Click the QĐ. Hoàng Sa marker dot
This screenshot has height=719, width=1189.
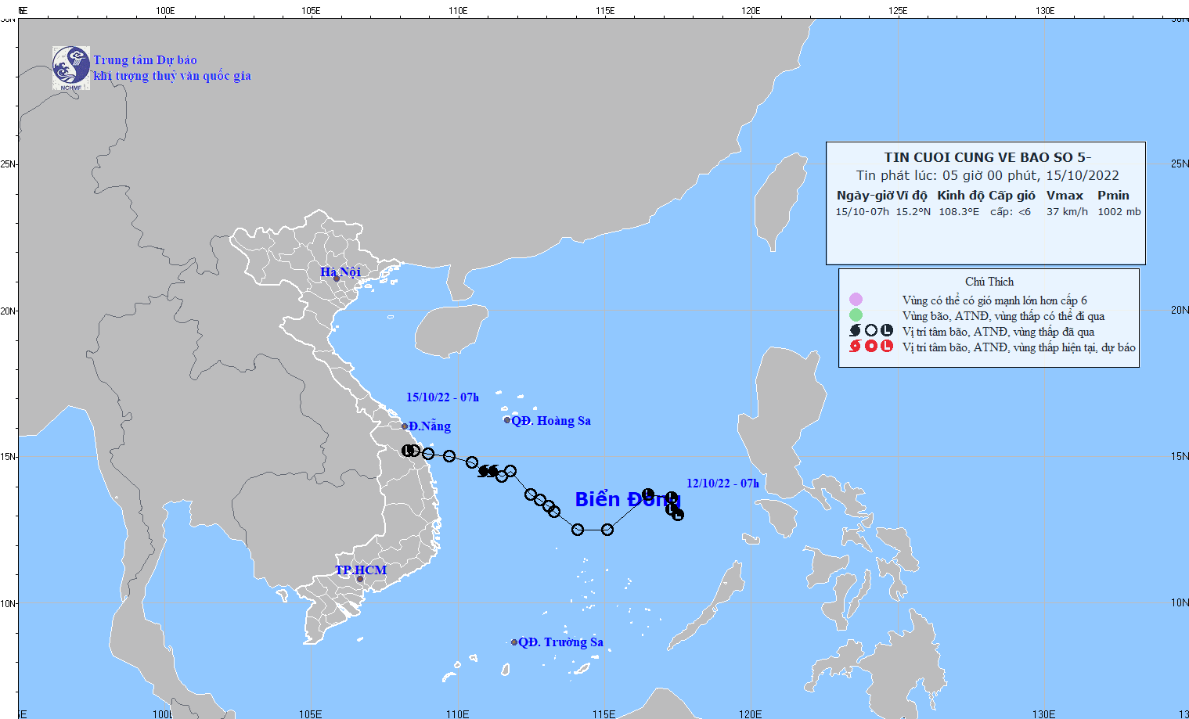tap(507, 420)
